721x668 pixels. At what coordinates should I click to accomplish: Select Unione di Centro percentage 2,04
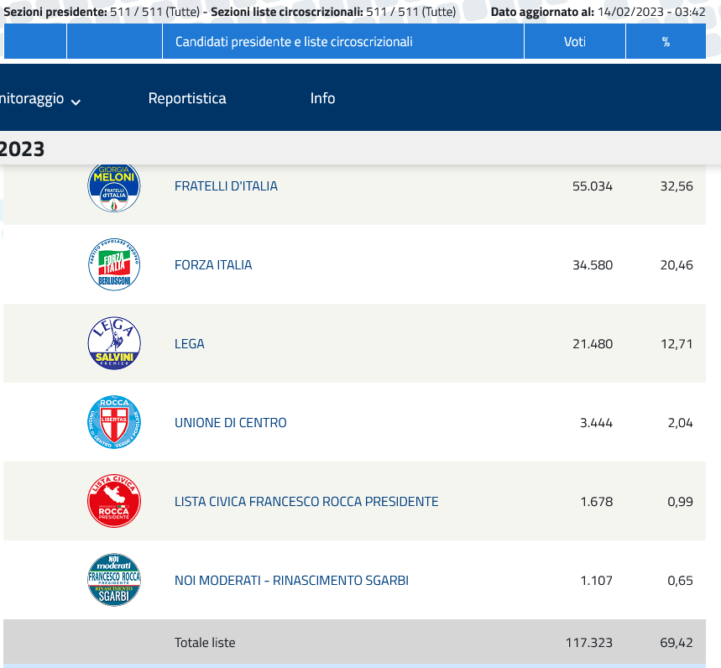[680, 422]
